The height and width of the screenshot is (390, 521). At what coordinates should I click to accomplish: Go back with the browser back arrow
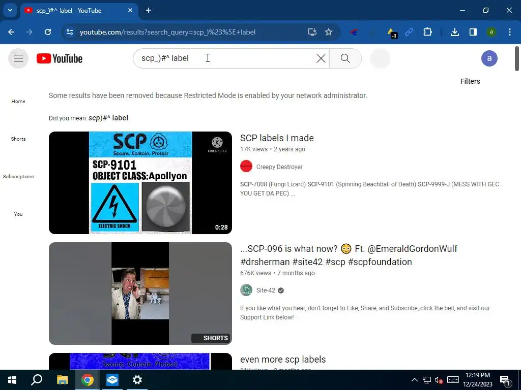click(11, 32)
